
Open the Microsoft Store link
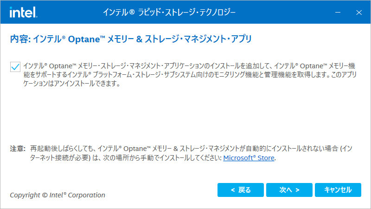(x=249, y=158)
